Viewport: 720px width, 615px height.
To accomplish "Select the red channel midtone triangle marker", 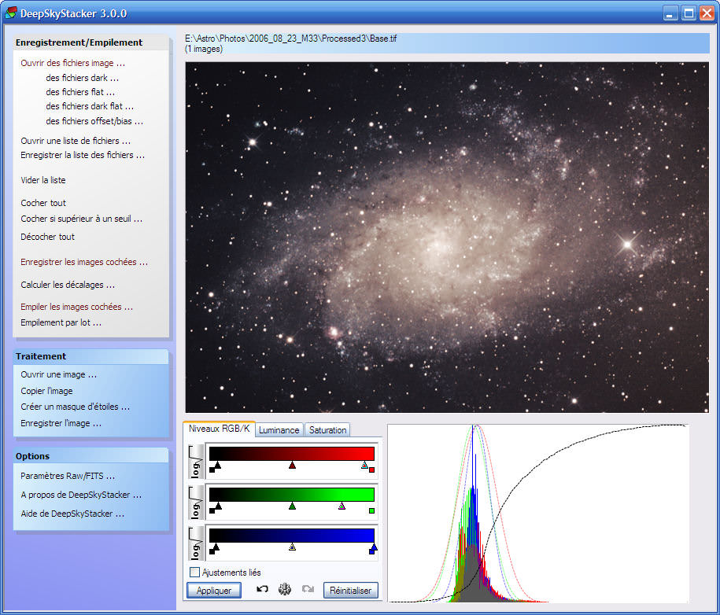I will pyautogui.click(x=292, y=466).
